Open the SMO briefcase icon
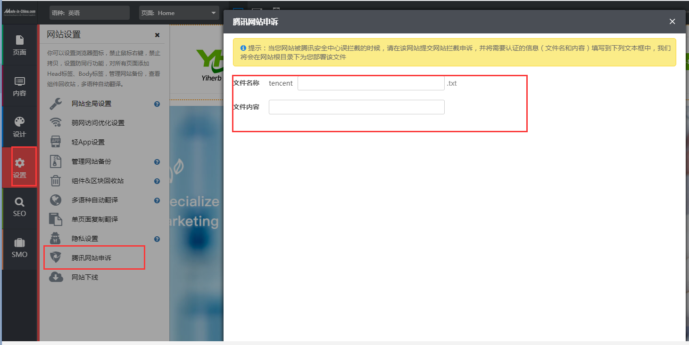Viewport: 689px width, 345px height. point(19,243)
